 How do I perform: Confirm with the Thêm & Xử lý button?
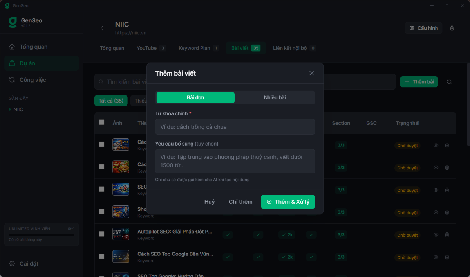pos(288,201)
